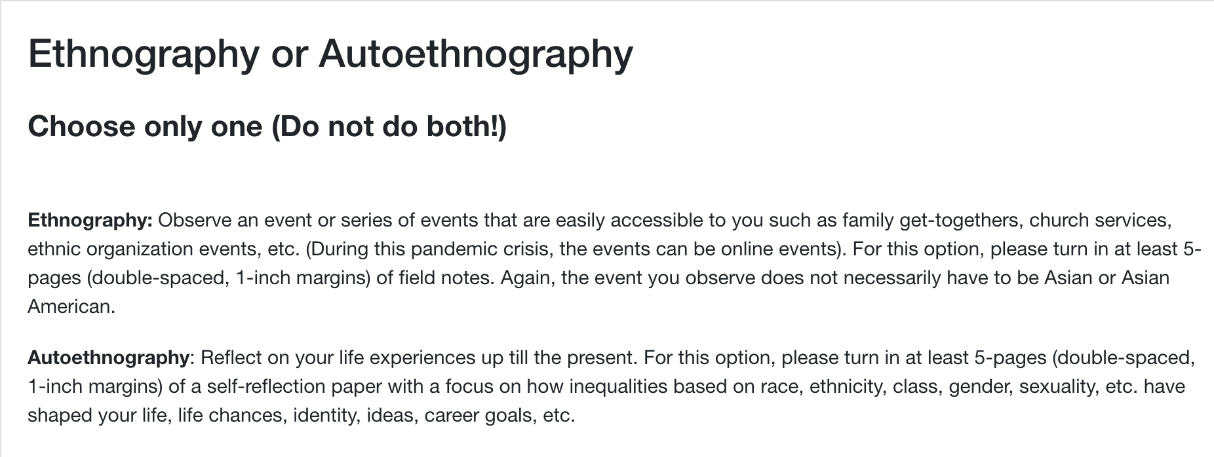Viewport: 1214px width, 457px height.
Task: Click the phrase 'up till the present'
Action: click(x=557, y=357)
